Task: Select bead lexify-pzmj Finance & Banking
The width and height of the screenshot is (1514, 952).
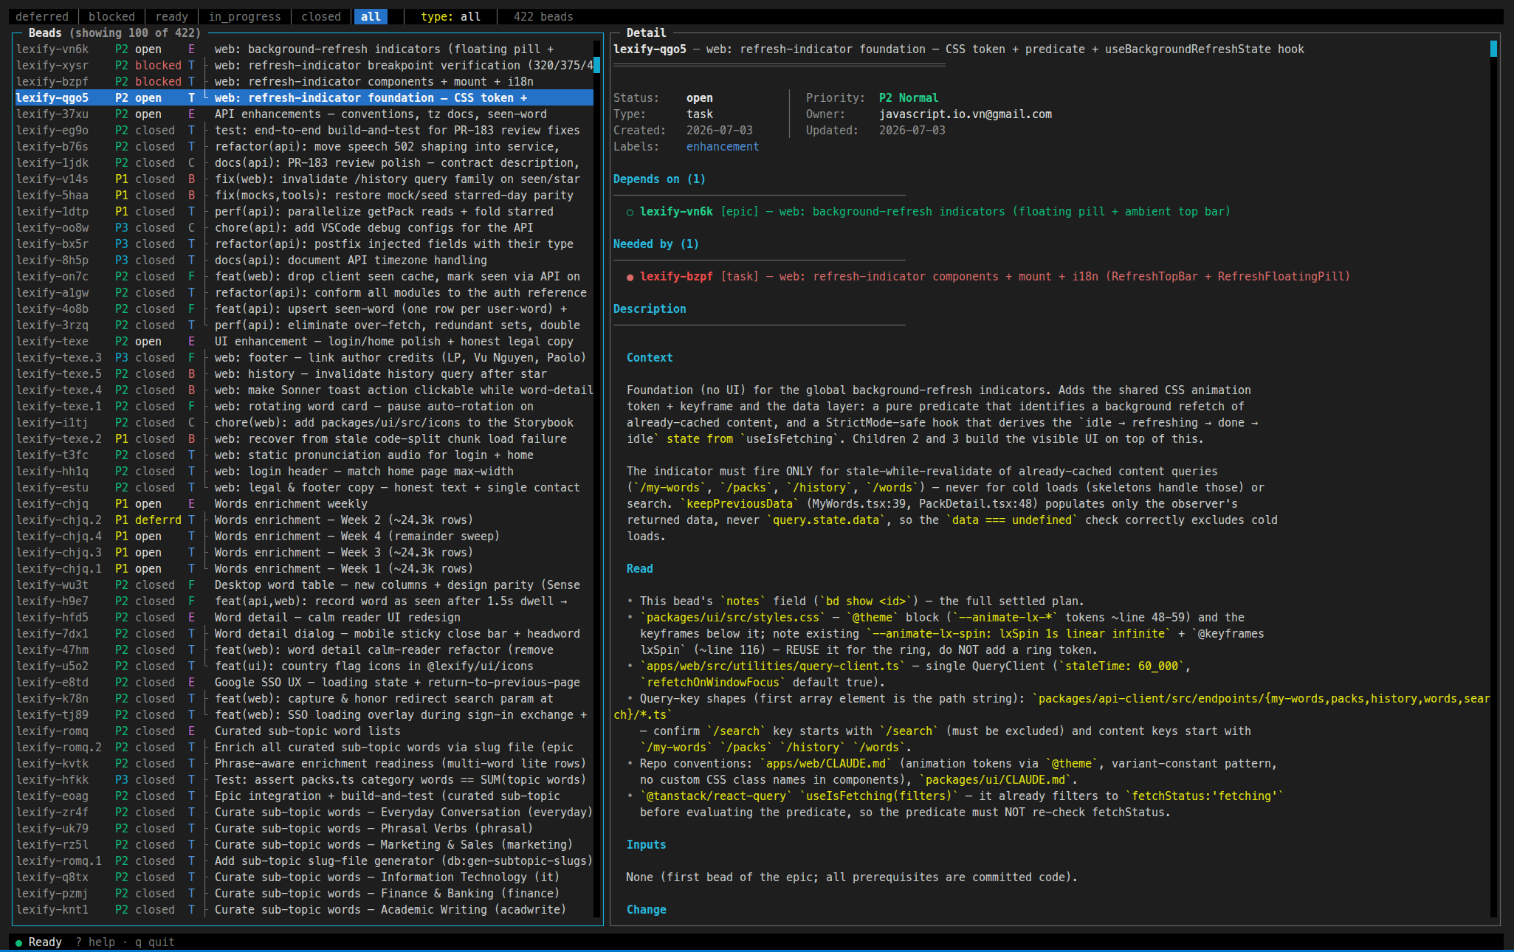Action: click(304, 893)
